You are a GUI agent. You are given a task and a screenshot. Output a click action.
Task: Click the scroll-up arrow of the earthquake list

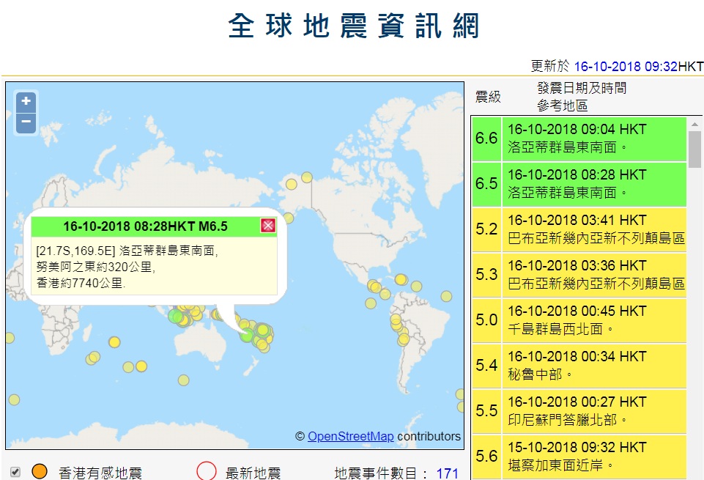tap(694, 124)
